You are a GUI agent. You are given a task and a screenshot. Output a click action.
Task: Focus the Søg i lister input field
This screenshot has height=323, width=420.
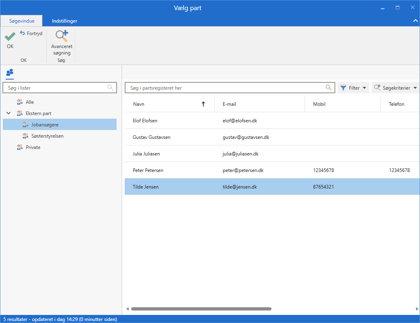pos(60,88)
